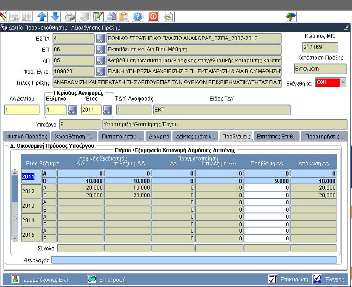
Task: Open lookup list next to ΑΠ field
Action: pyautogui.click(x=101, y=60)
